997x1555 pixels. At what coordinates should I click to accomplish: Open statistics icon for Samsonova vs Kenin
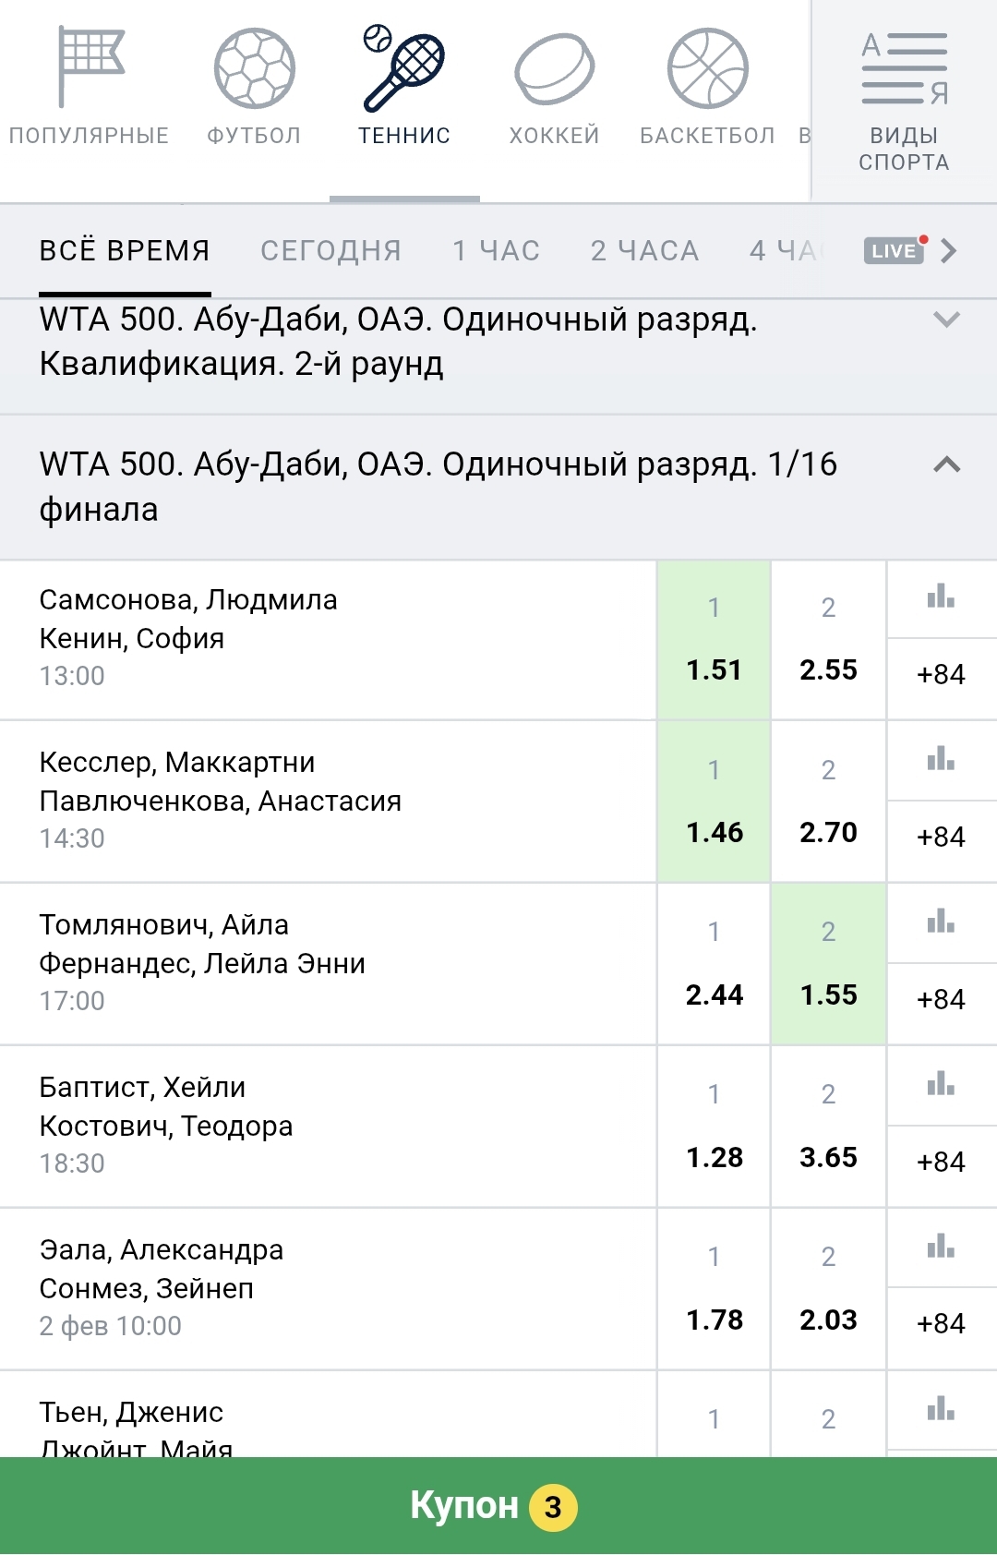coord(941,597)
